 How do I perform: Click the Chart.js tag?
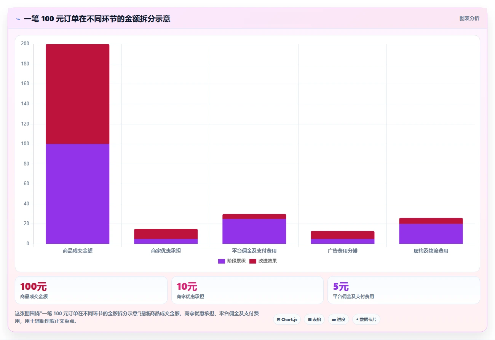[x=287, y=319]
